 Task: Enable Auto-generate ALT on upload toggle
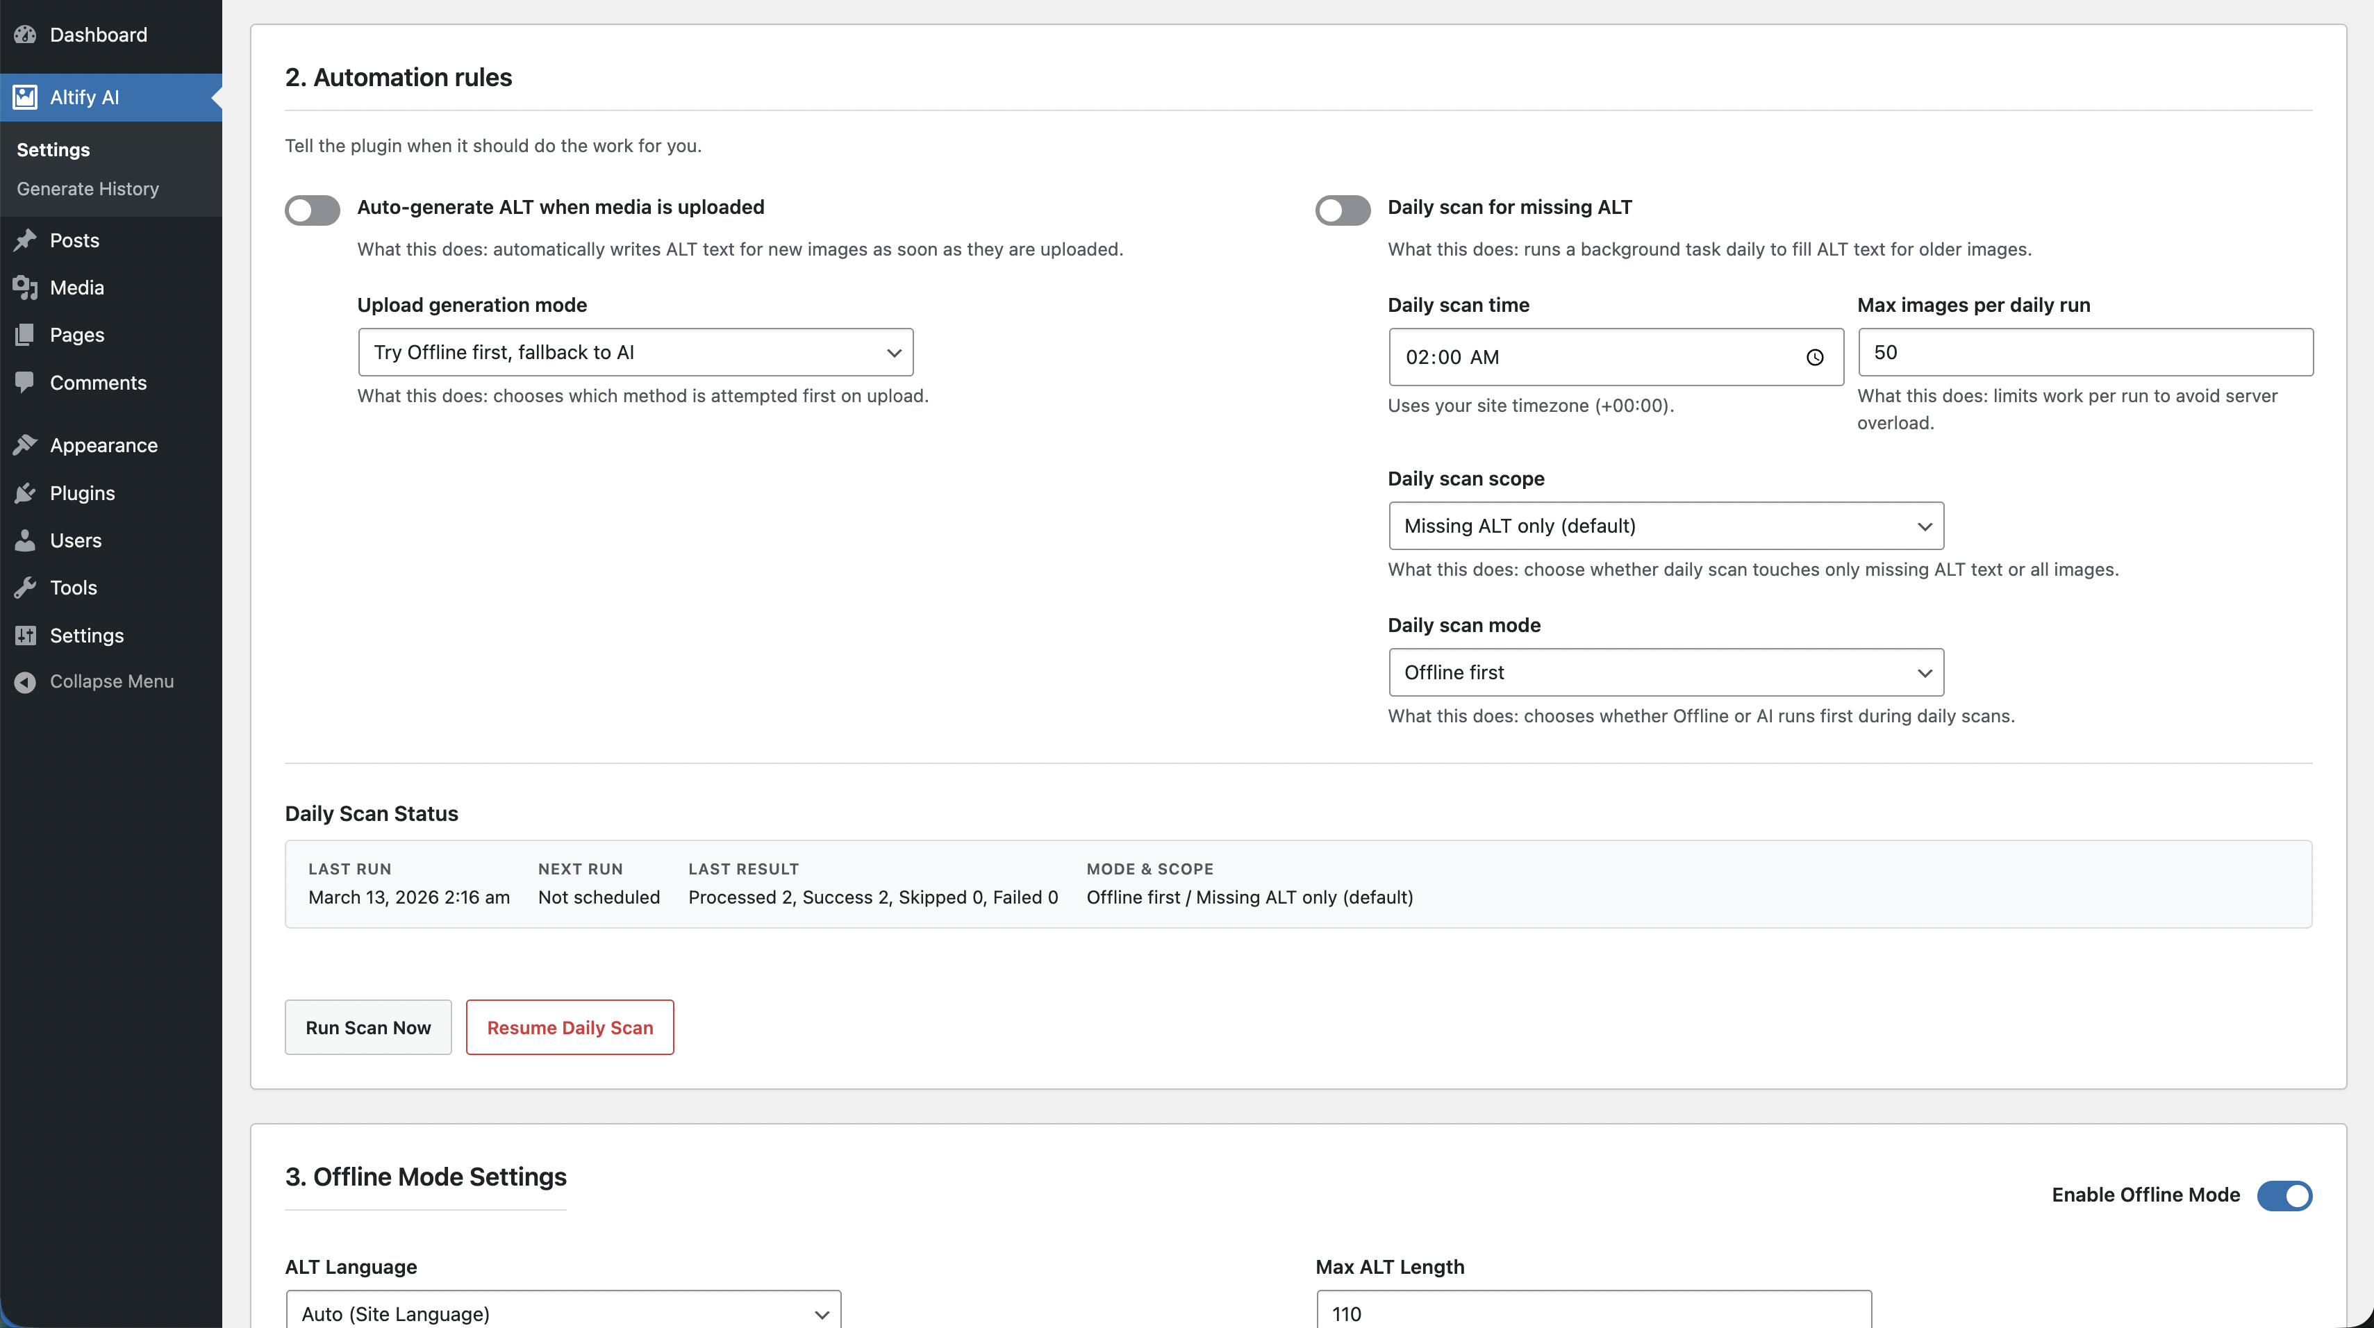(313, 210)
